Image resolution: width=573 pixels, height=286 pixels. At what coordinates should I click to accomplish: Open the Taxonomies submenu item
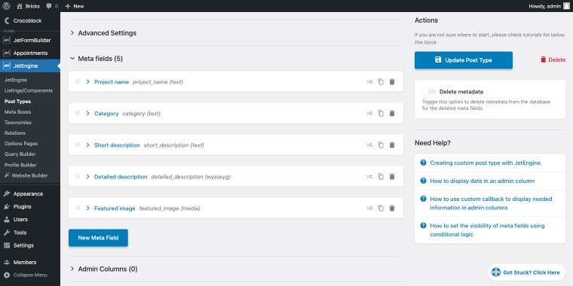point(18,123)
